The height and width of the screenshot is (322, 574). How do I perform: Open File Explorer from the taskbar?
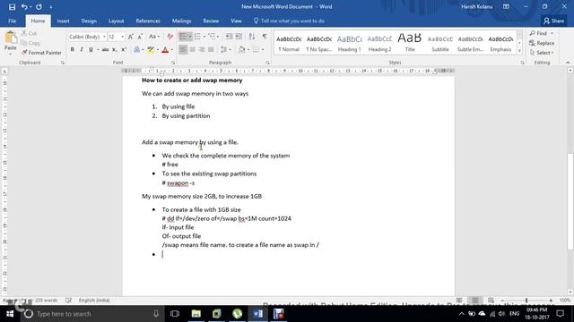tap(196, 314)
